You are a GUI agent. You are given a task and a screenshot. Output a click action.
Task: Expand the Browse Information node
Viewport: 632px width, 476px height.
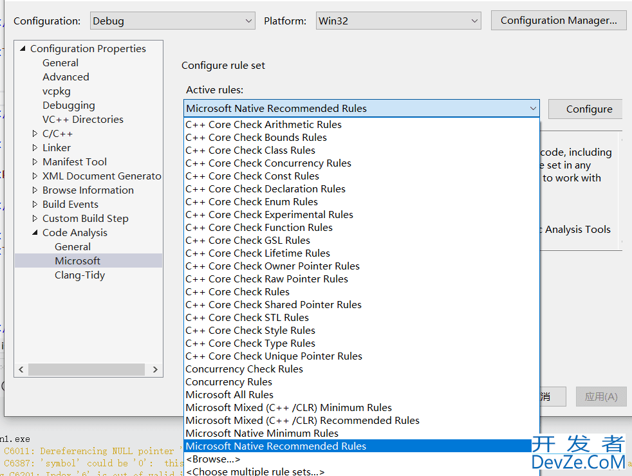pyautogui.click(x=35, y=190)
